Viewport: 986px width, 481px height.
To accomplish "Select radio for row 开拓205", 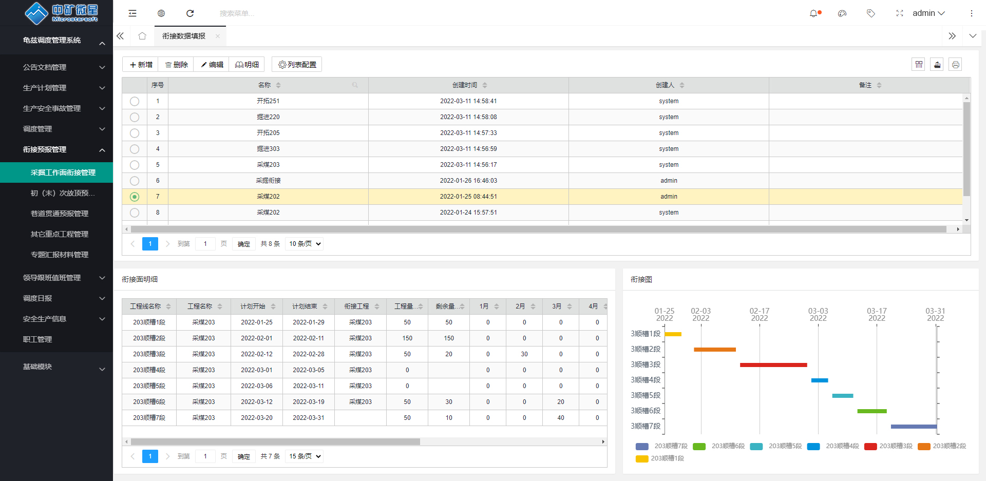I will 135,133.
